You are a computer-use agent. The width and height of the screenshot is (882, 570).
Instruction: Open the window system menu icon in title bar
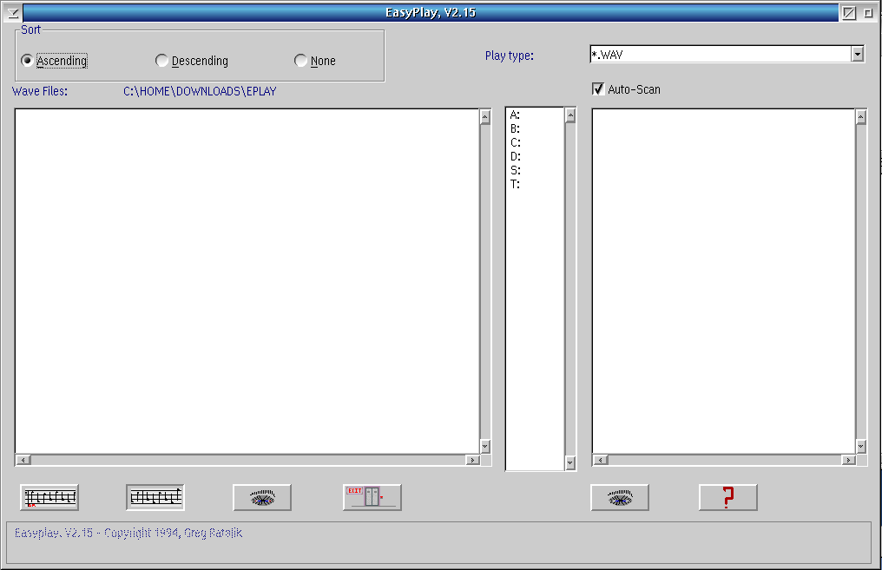click(13, 13)
